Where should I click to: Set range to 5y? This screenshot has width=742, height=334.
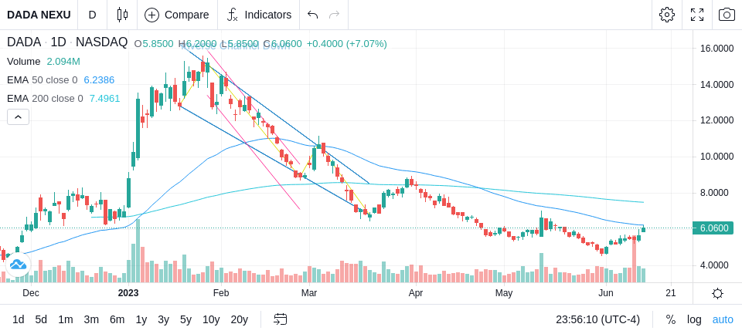185,320
